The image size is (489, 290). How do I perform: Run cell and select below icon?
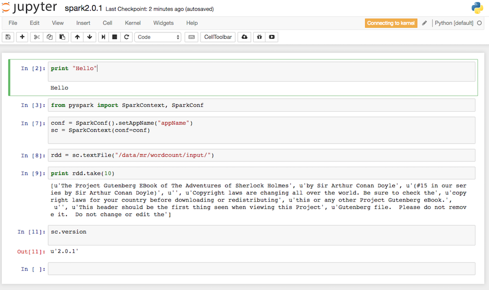coord(103,37)
